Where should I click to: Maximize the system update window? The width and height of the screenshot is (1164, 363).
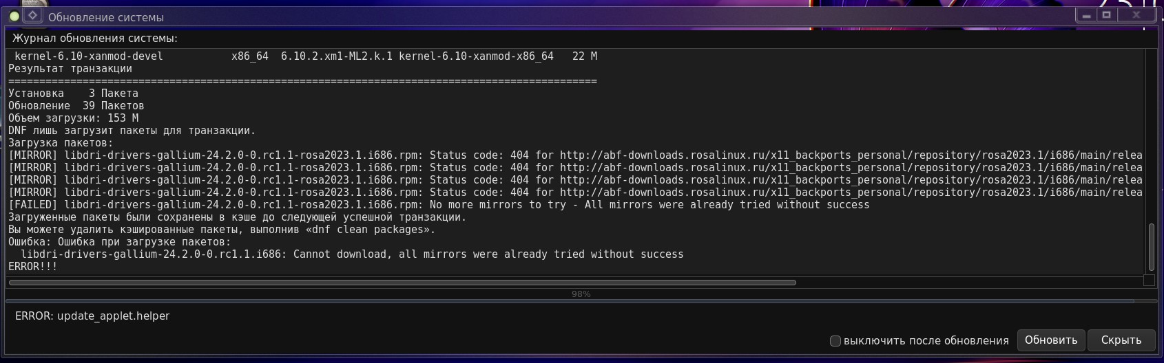point(1107,15)
